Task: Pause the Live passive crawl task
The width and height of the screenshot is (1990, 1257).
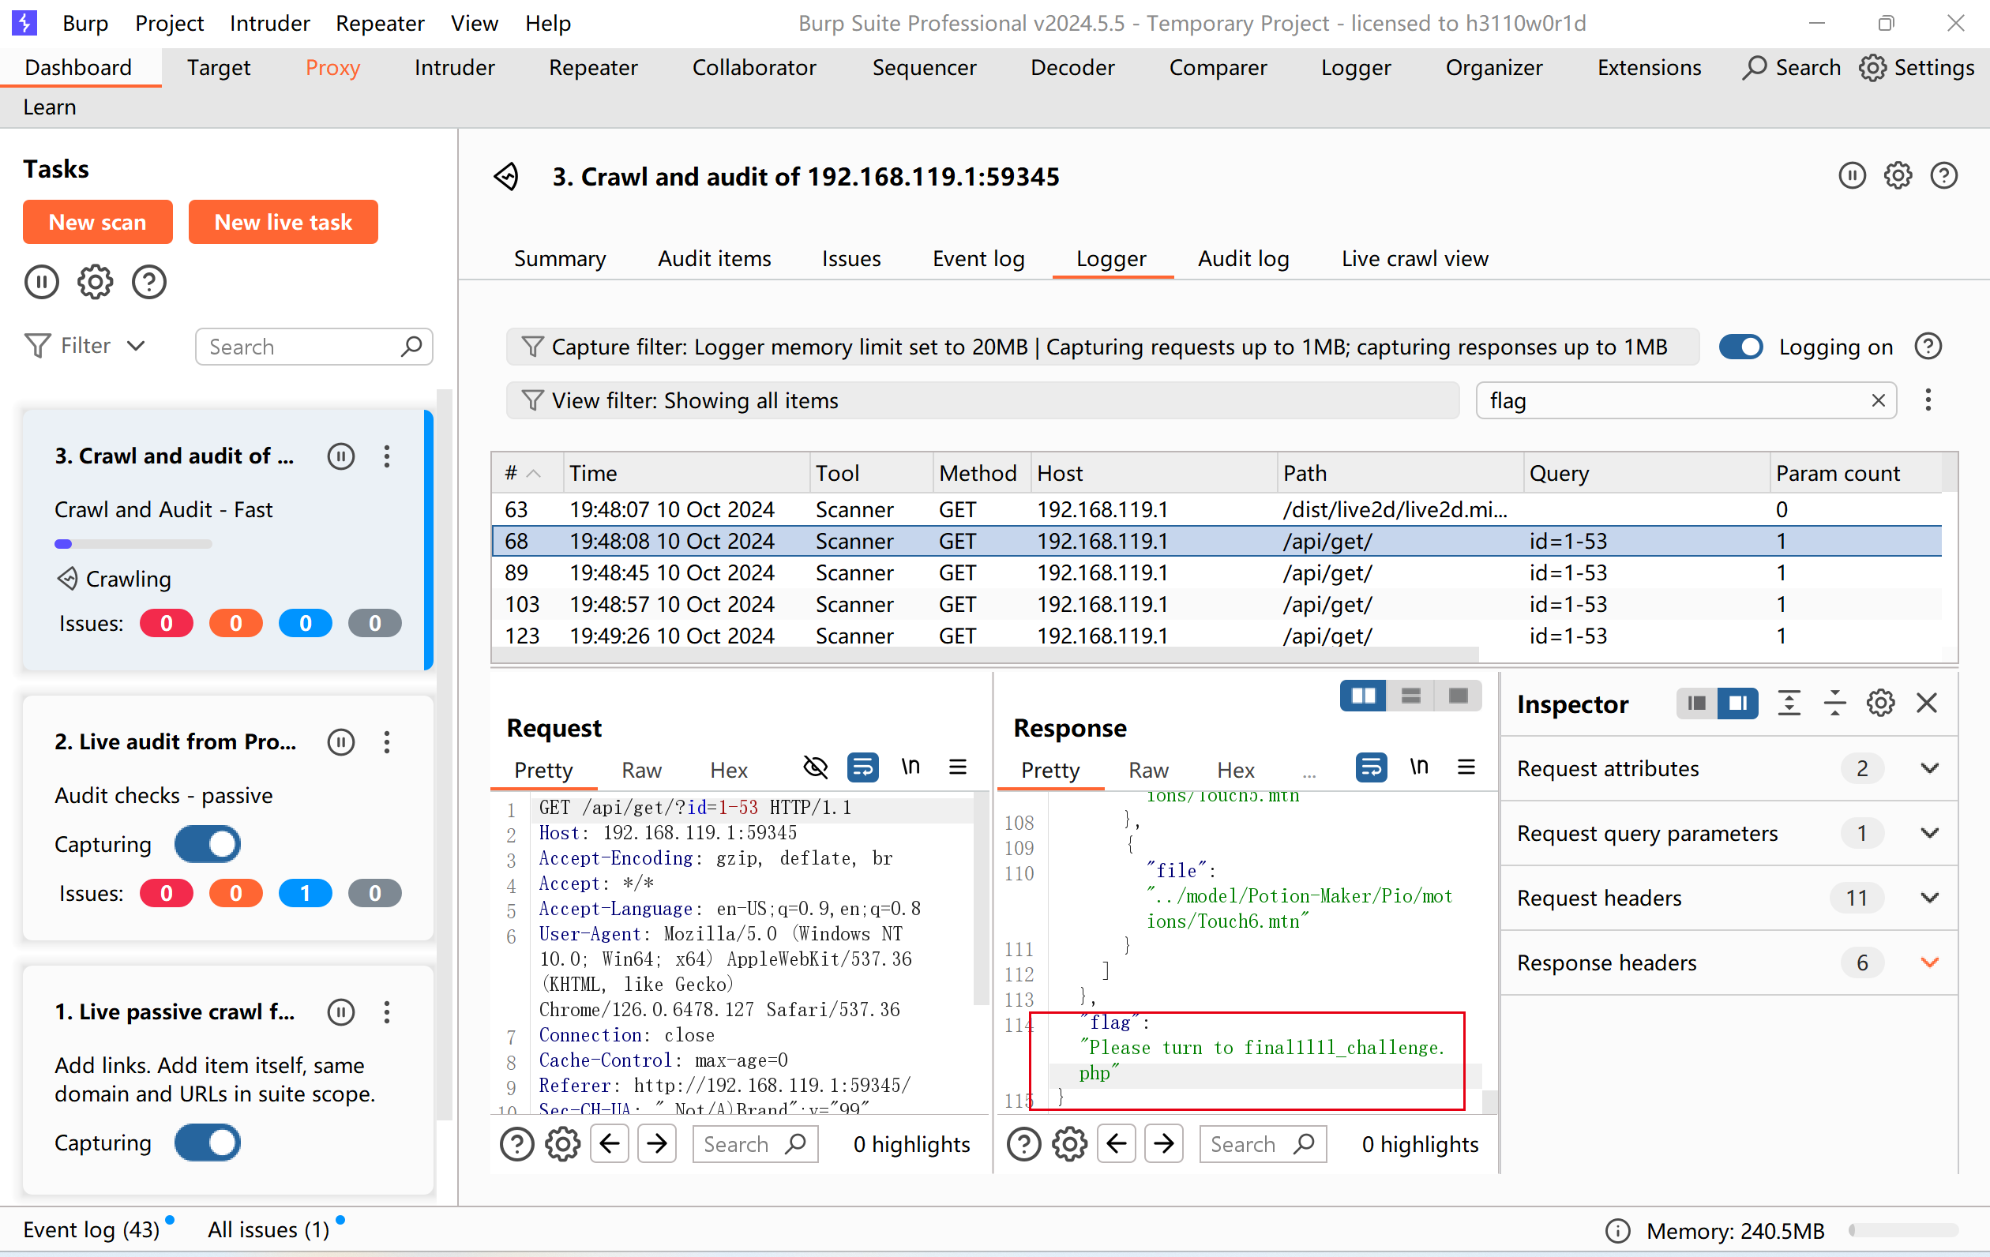Action: pos(340,1012)
